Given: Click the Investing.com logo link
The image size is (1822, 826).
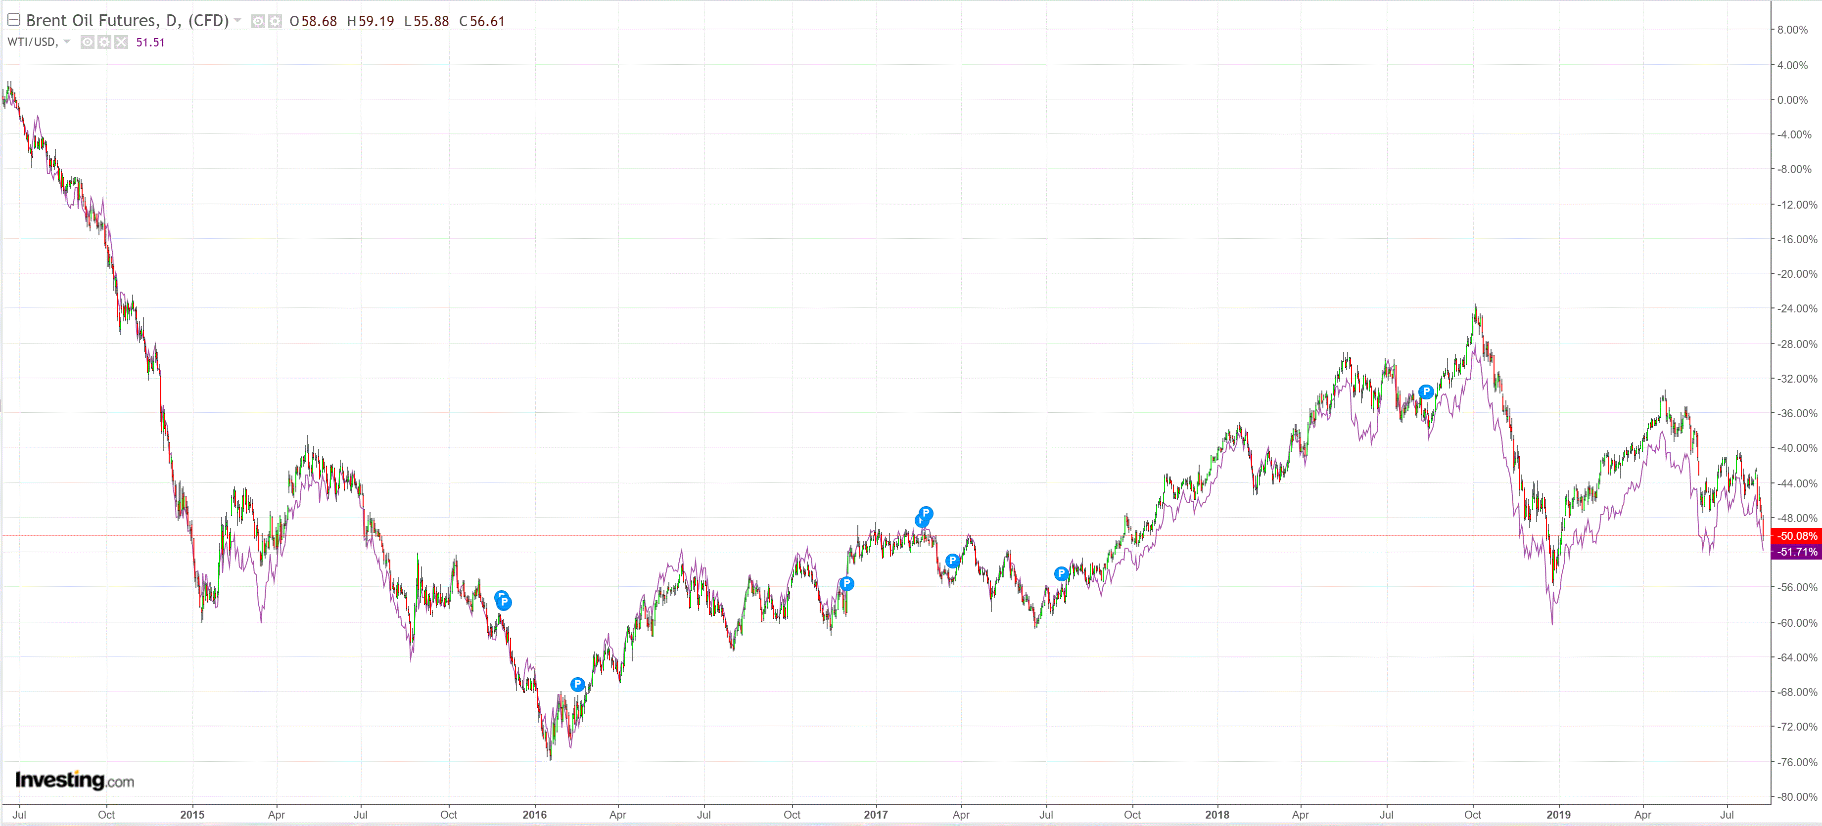Looking at the screenshot, I should click(74, 780).
